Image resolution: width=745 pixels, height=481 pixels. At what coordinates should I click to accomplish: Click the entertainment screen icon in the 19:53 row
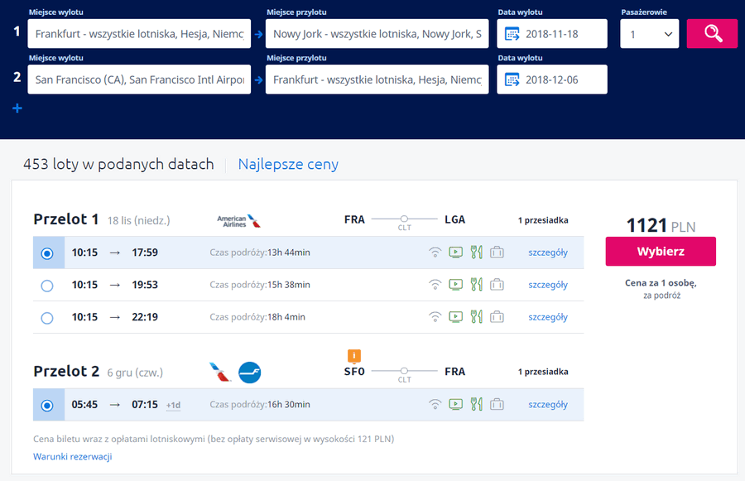(x=455, y=285)
